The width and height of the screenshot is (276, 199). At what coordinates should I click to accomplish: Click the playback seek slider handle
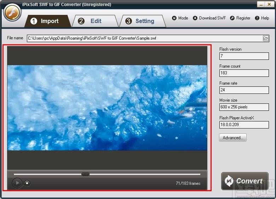click(85, 174)
